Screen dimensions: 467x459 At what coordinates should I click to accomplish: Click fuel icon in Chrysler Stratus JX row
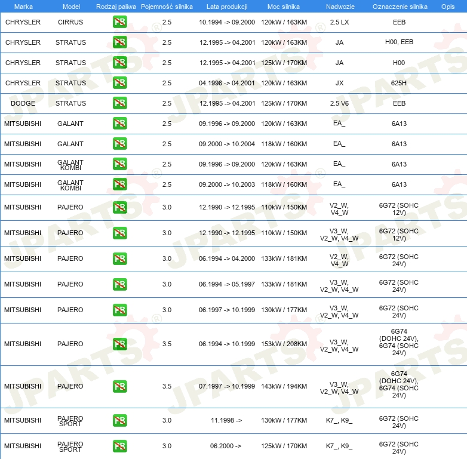pos(119,83)
